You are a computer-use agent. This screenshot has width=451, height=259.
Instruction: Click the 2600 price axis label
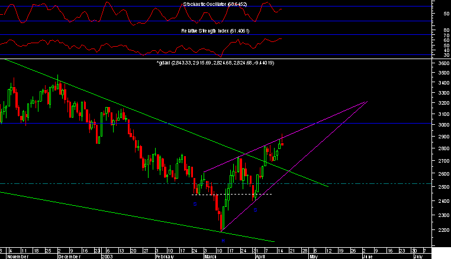click(x=444, y=174)
